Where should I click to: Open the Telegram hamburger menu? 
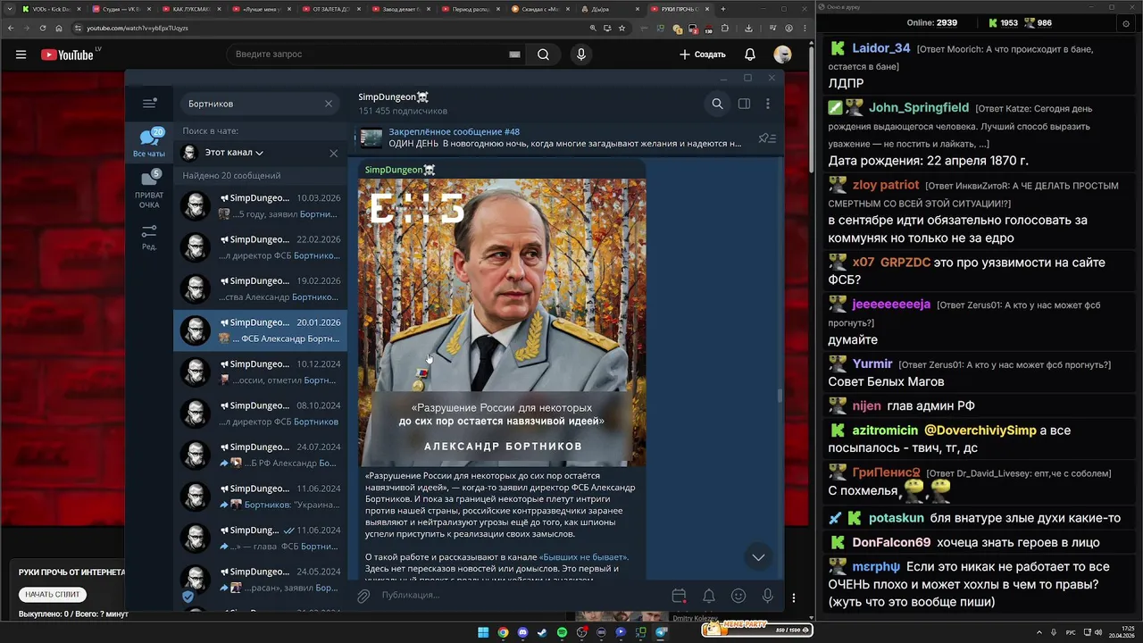coord(149,104)
